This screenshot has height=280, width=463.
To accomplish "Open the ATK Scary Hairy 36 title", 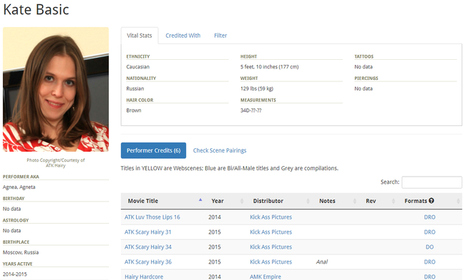I will [147, 261].
